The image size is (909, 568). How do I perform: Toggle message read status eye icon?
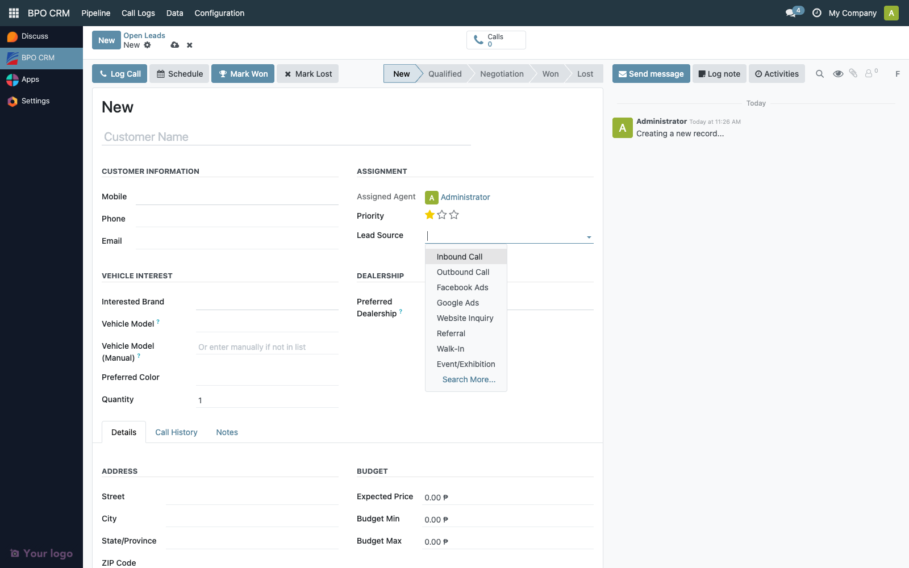click(838, 73)
